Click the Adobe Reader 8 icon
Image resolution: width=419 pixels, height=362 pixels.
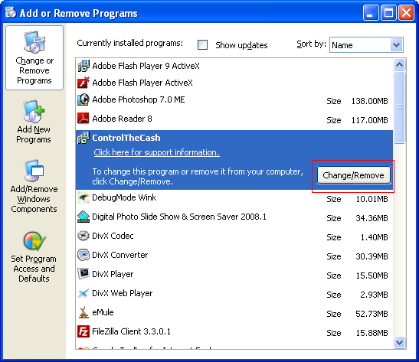coord(83,119)
